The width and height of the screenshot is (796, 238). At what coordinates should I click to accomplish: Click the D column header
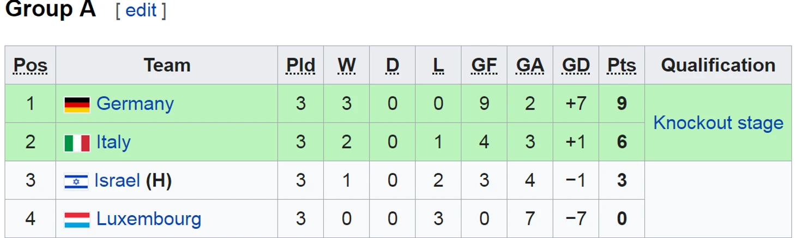click(393, 66)
